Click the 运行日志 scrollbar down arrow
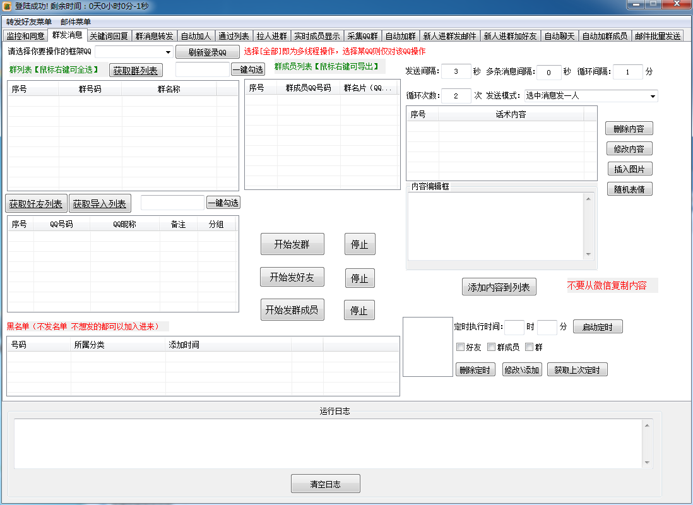The image size is (693, 505). coord(647,463)
